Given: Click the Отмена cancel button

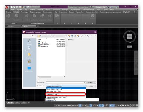Looking at the screenshot, I should 91,86.
